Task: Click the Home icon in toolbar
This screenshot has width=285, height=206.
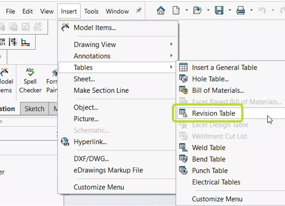Action: 161,11
